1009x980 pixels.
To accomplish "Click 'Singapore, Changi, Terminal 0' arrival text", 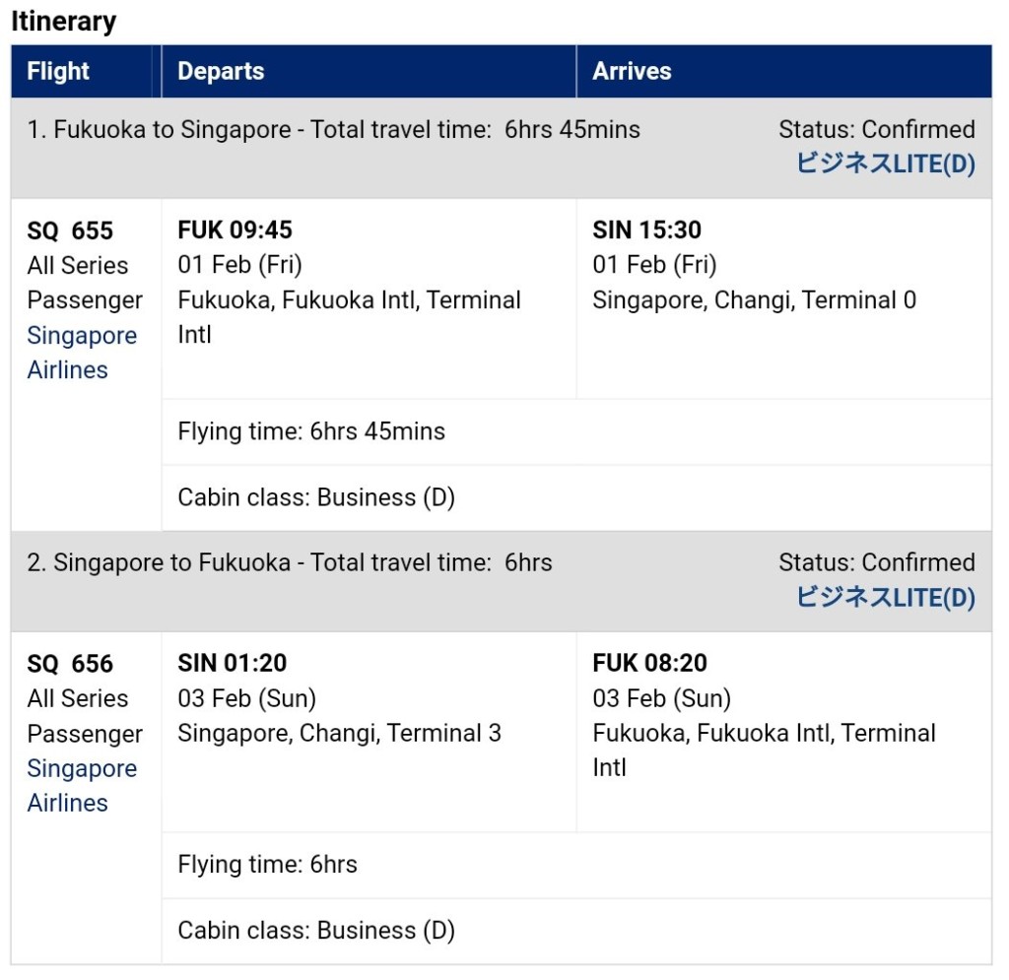I will [754, 299].
